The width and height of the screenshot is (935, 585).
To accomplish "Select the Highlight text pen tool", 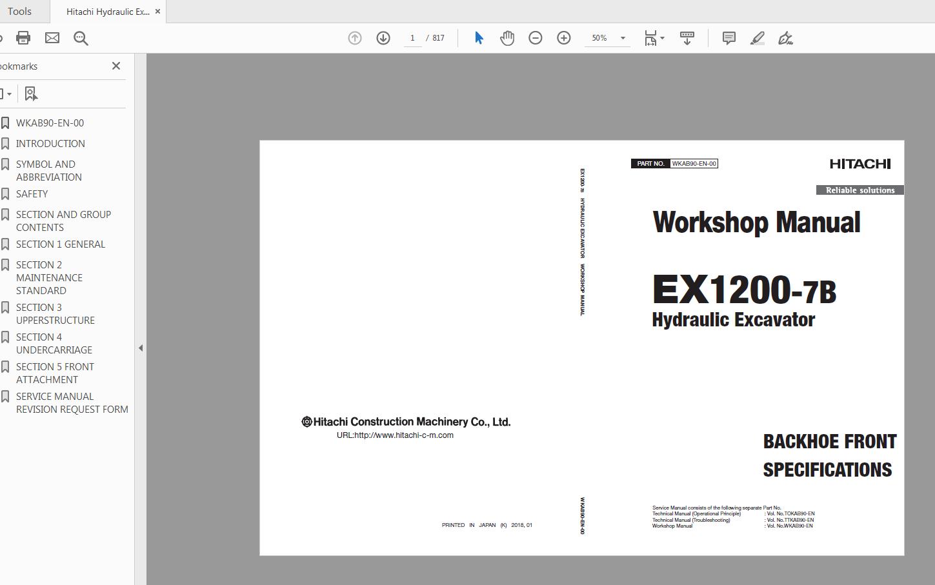I will [758, 38].
